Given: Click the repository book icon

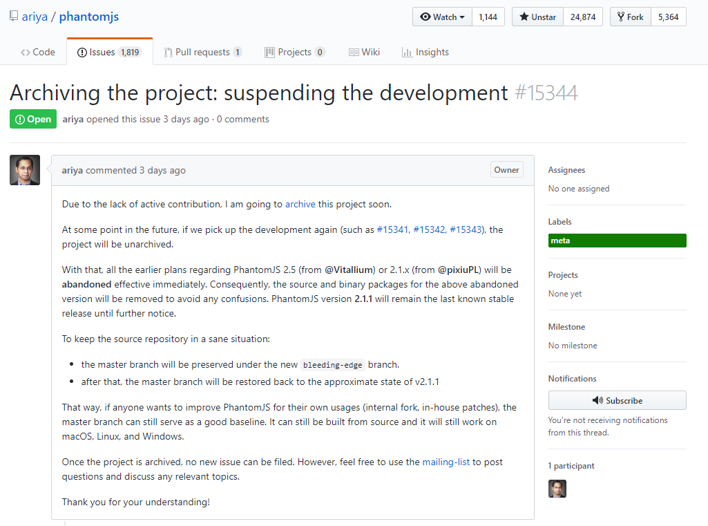Looking at the screenshot, I should point(14,17).
